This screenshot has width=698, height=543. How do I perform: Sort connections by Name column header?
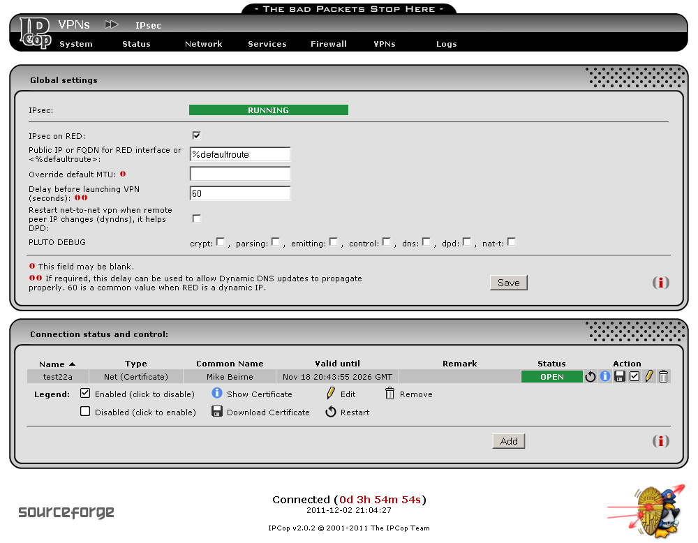click(x=57, y=364)
